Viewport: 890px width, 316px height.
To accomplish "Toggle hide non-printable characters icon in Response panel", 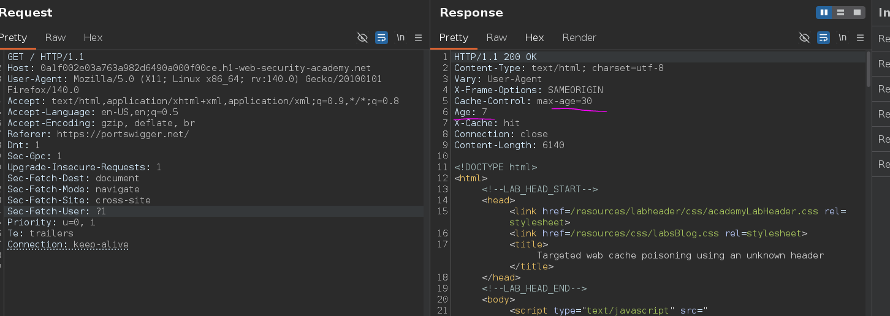I will (x=805, y=37).
